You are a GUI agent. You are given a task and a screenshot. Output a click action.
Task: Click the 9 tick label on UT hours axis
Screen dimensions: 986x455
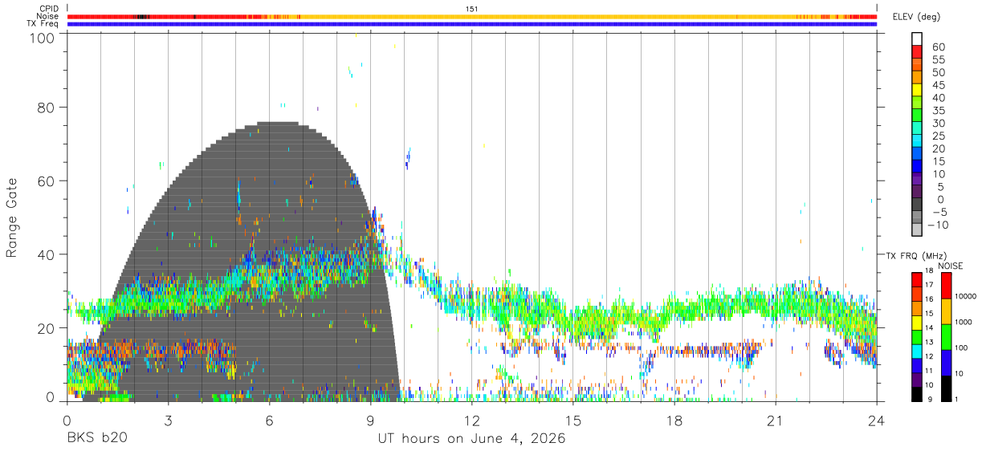[370, 420]
